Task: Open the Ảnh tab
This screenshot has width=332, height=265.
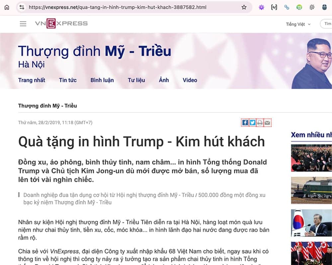Action: [164, 80]
